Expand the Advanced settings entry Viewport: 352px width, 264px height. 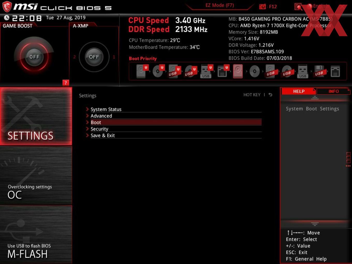pyautogui.click(x=173, y=116)
